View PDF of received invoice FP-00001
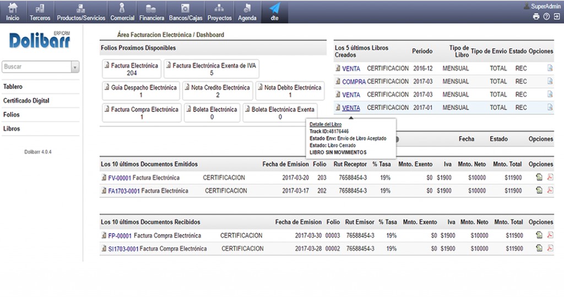 click(x=550, y=235)
